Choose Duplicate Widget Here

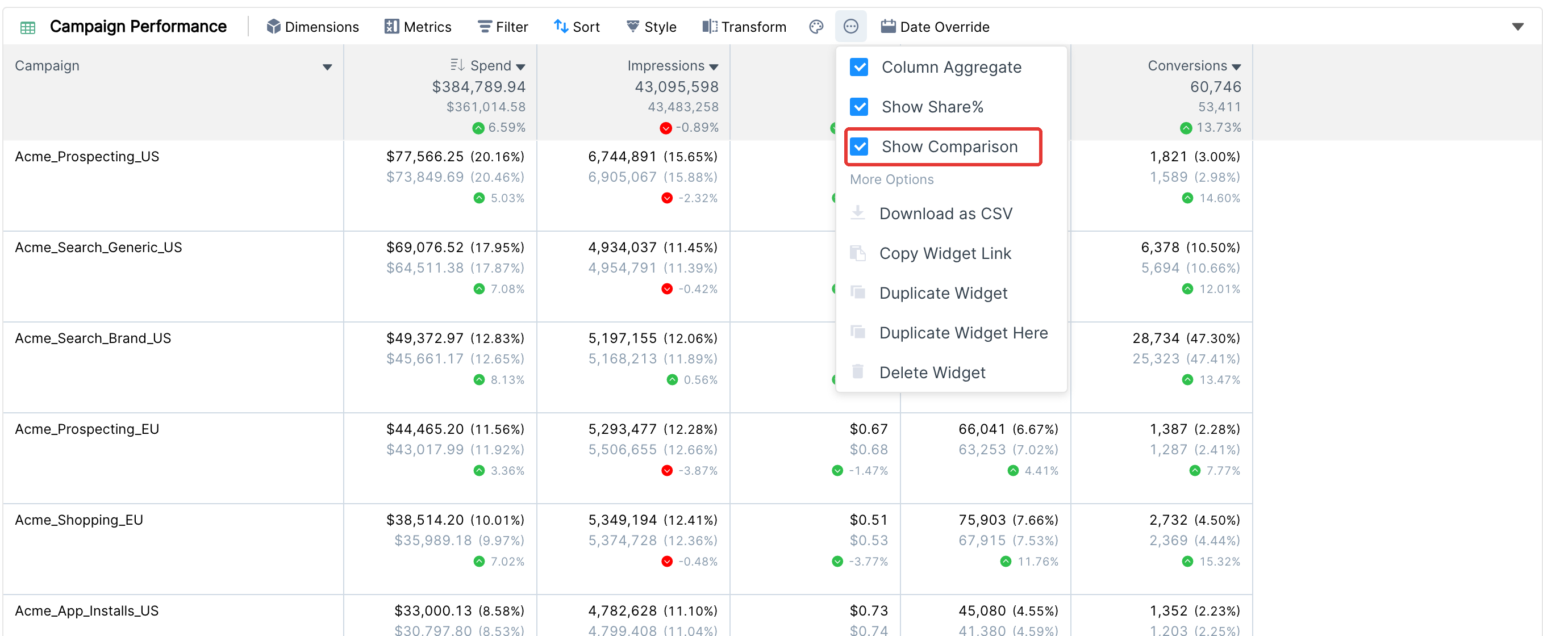point(951,332)
